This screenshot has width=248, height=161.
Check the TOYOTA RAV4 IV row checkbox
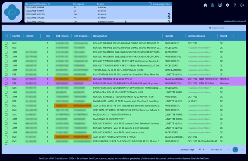[6, 70]
